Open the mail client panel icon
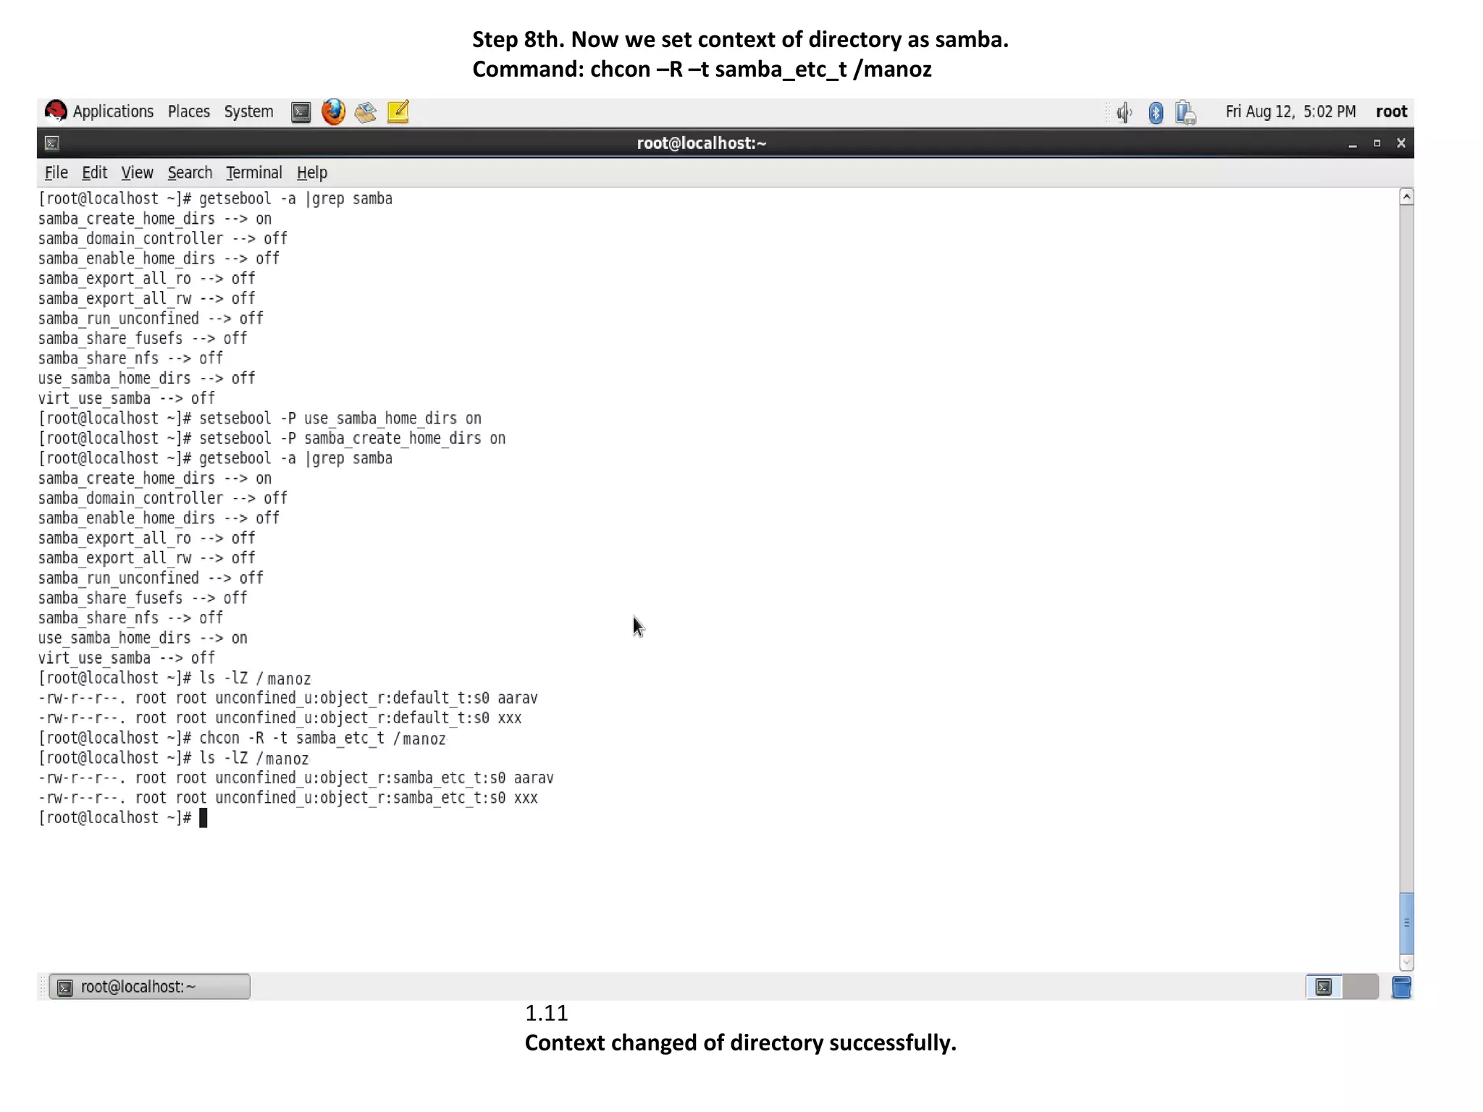The height and width of the screenshot is (1112, 1483). click(x=366, y=112)
